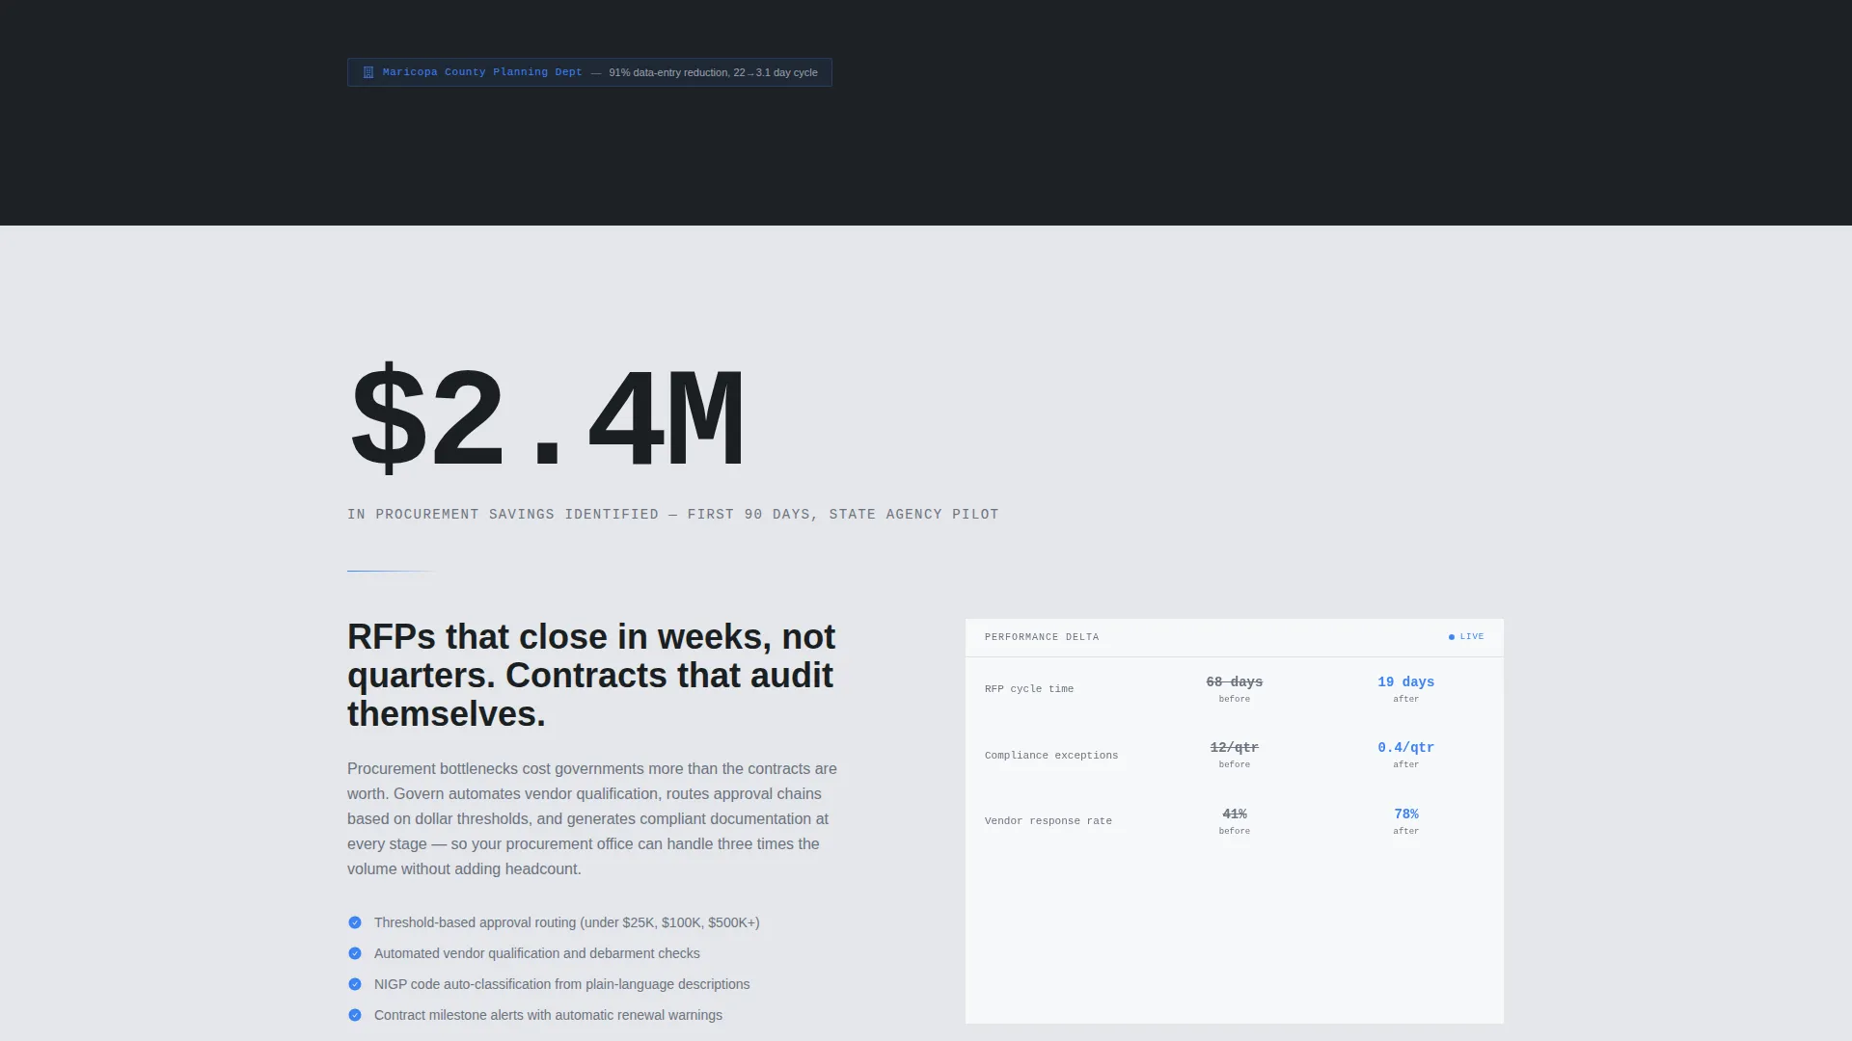Image resolution: width=1852 pixels, height=1041 pixels.
Task: Open the Maricopa County Planning Dept link
Action: pyautogui.click(x=482, y=72)
